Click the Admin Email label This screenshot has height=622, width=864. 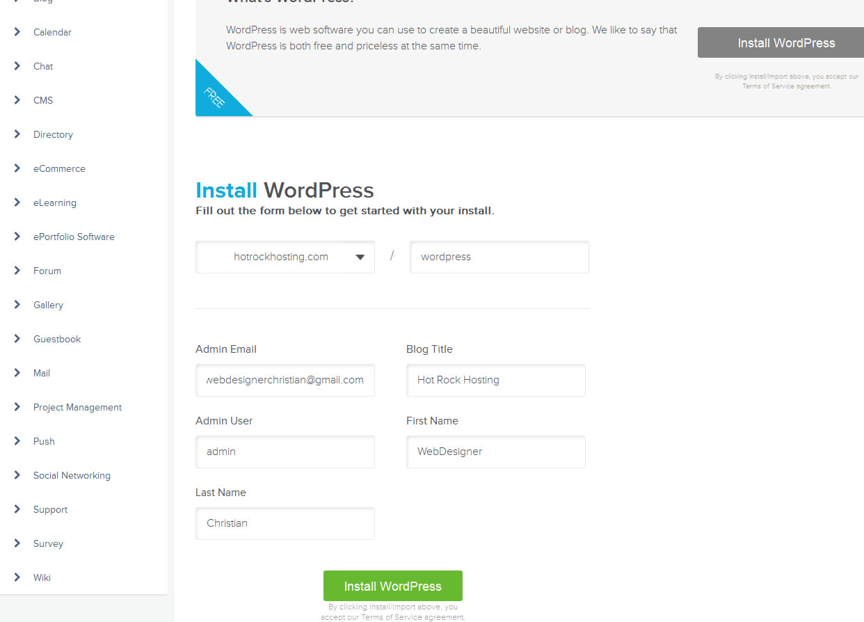coord(226,349)
